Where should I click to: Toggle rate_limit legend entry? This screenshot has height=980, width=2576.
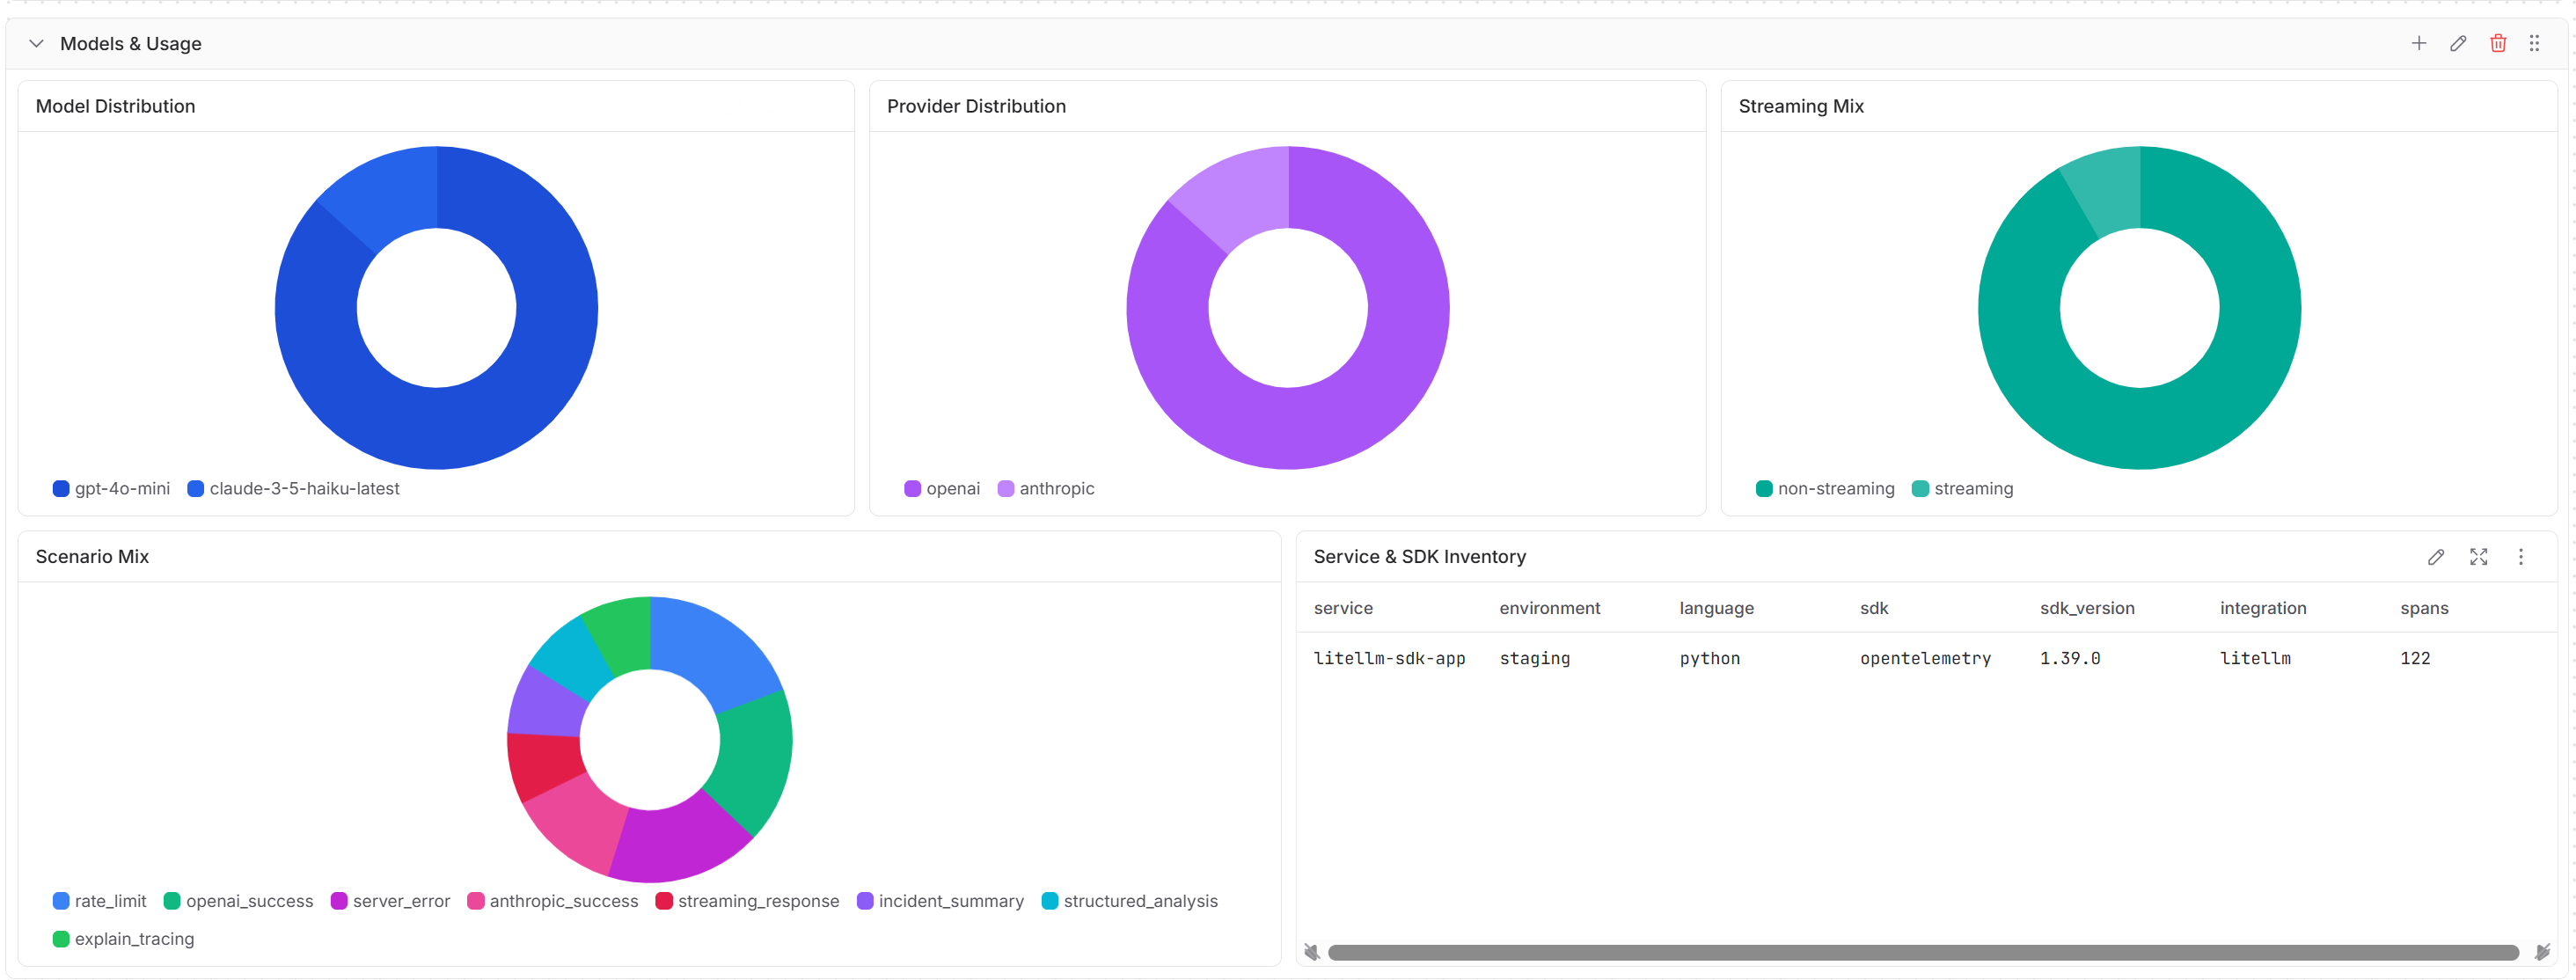pyautogui.click(x=99, y=901)
